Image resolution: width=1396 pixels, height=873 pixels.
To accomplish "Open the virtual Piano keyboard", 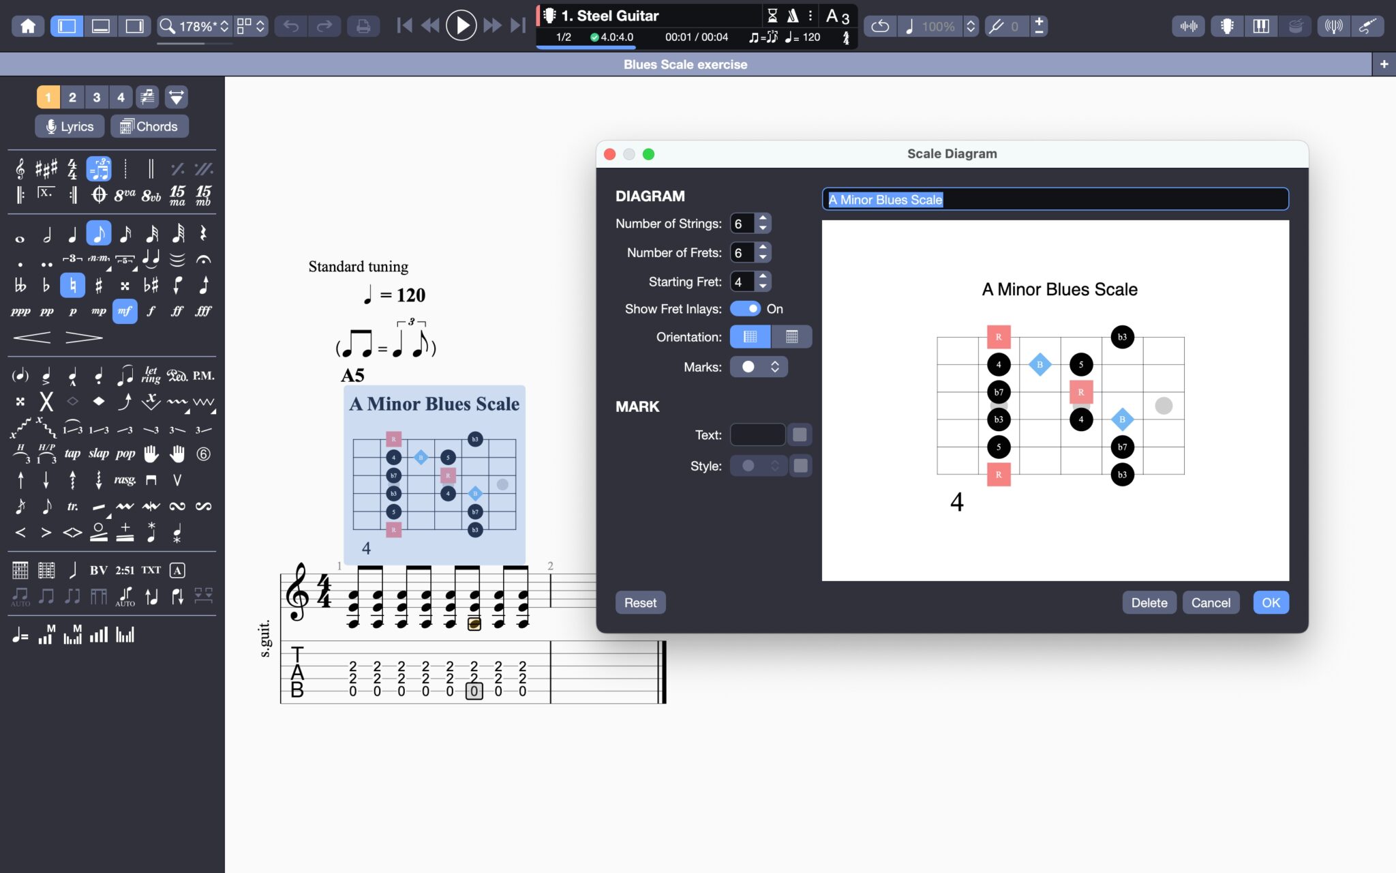I will tap(1260, 26).
